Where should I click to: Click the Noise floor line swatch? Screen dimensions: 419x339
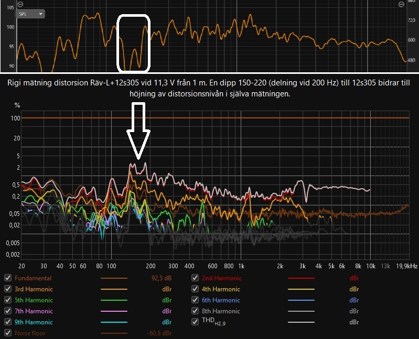coord(114,333)
